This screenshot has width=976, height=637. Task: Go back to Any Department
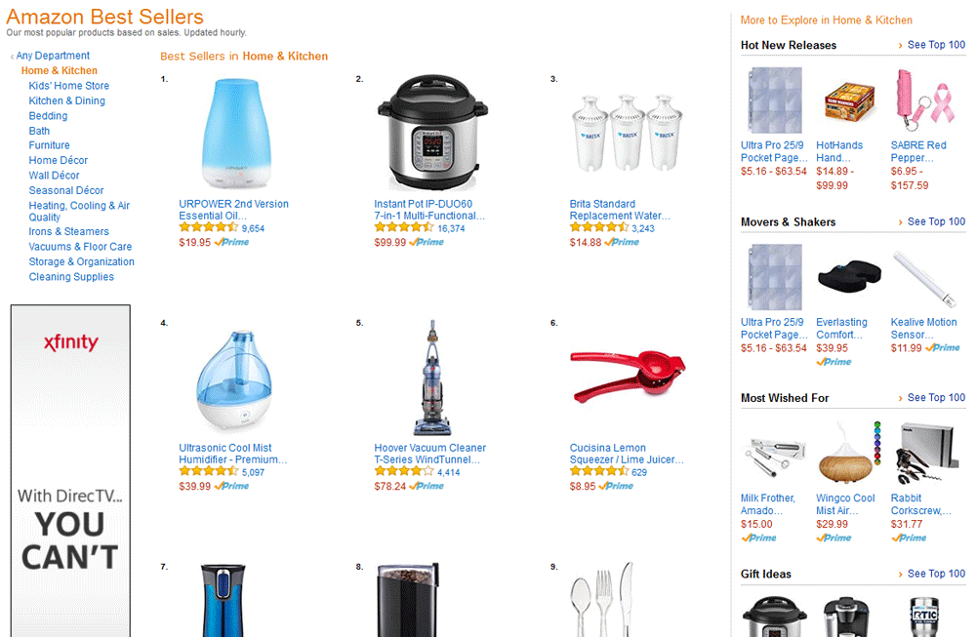point(53,56)
